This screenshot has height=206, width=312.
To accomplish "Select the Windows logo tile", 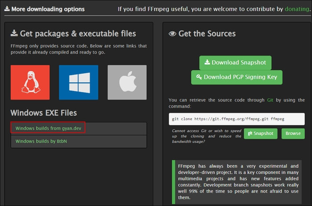I will coord(78,82).
